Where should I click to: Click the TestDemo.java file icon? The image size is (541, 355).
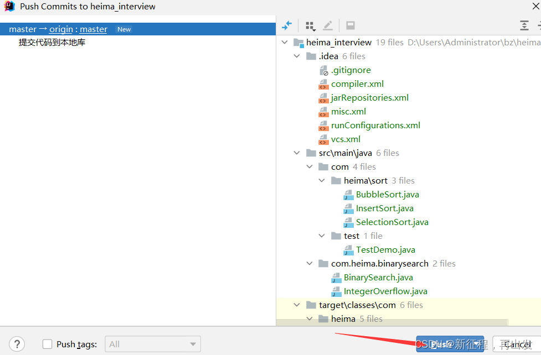pos(348,250)
